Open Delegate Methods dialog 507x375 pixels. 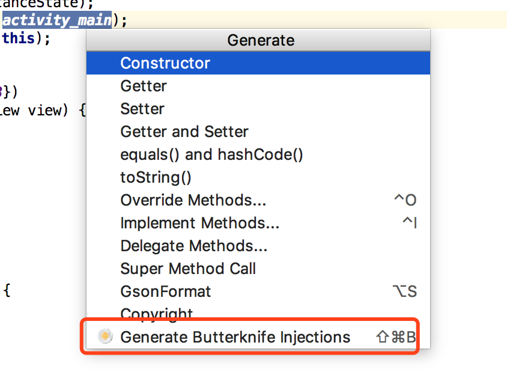(196, 246)
